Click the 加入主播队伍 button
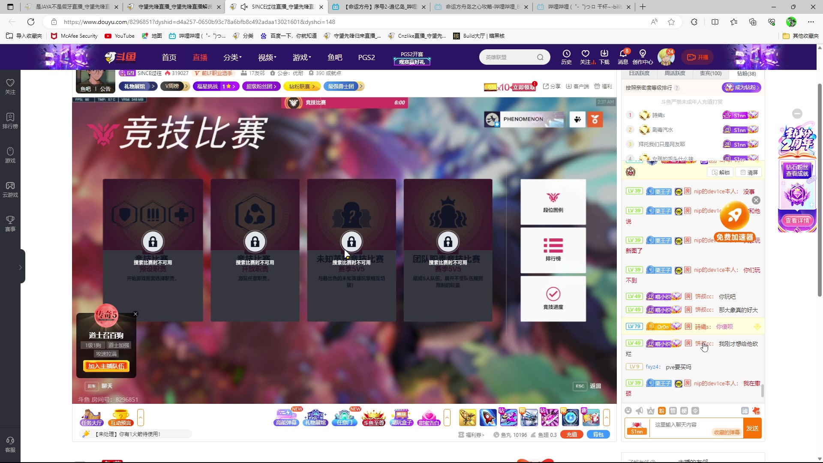 click(105, 366)
